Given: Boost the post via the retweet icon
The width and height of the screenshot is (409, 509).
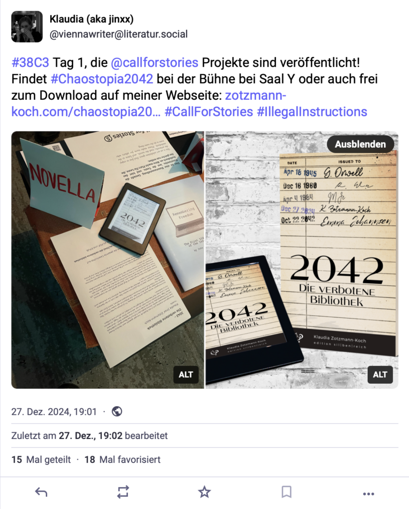Looking at the screenshot, I should tap(123, 492).
